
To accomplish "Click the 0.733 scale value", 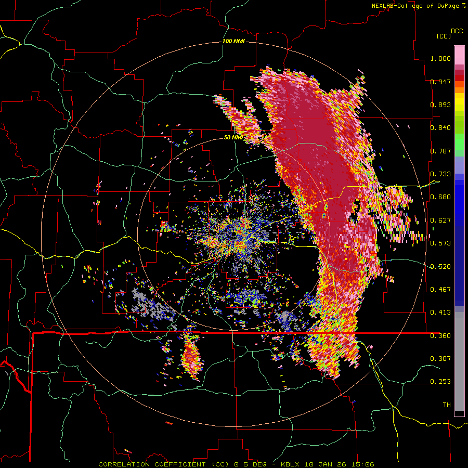I will 440,174.
